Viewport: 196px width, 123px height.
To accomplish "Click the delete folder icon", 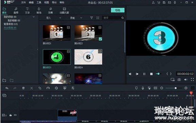I will click(x=12, y=80).
